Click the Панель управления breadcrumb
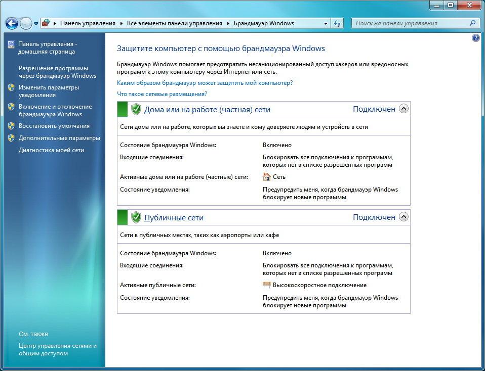The image size is (485, 371). coord(88,23)
